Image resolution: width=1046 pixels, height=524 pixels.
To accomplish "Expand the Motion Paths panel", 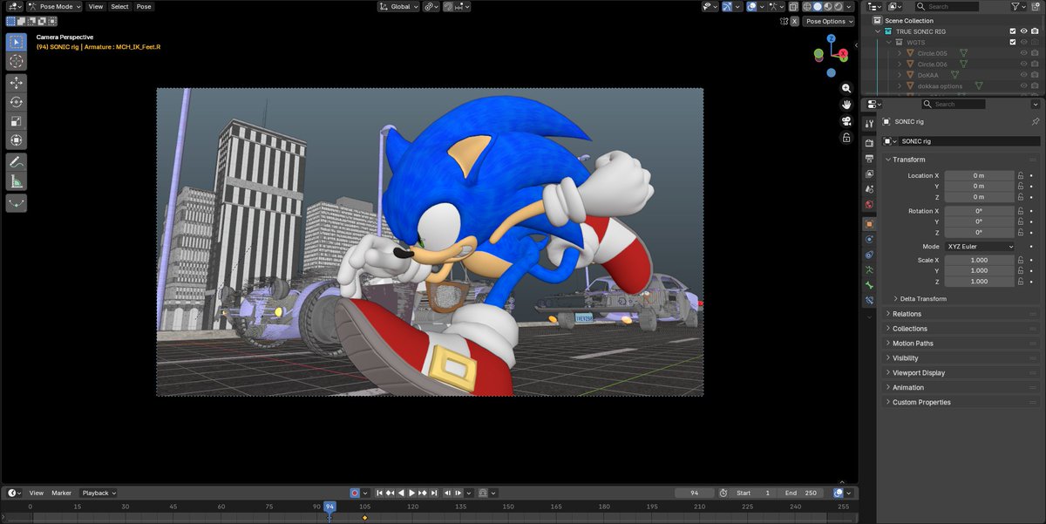I will pos(913,344).
